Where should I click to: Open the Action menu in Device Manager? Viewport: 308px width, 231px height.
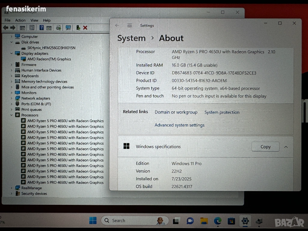[x=20, y=20]
